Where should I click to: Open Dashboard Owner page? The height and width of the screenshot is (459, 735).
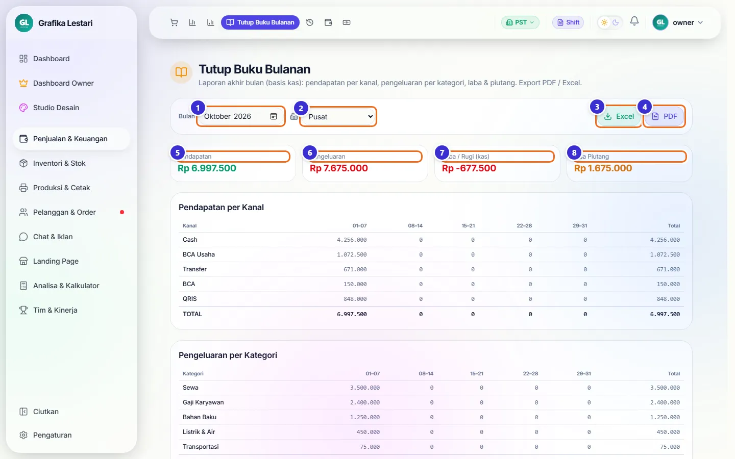(71, 83)
